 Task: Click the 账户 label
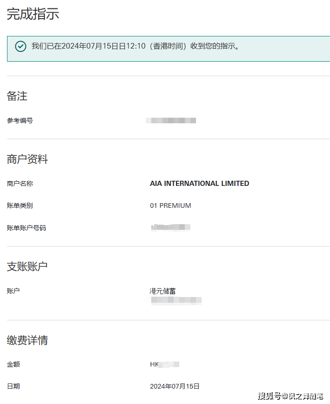(x=13, y=291)
